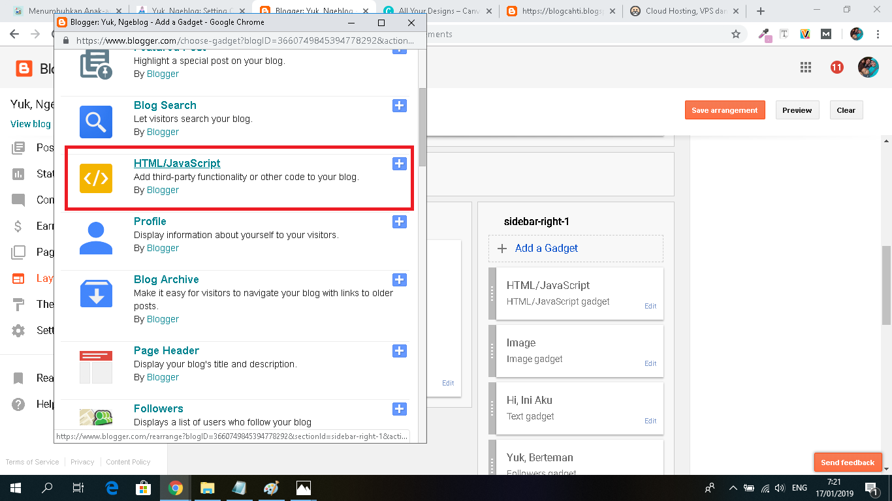Open the Profile gadget title link
Image resolution: width=892 pixels, height=501 pixels.
(150, 221)
